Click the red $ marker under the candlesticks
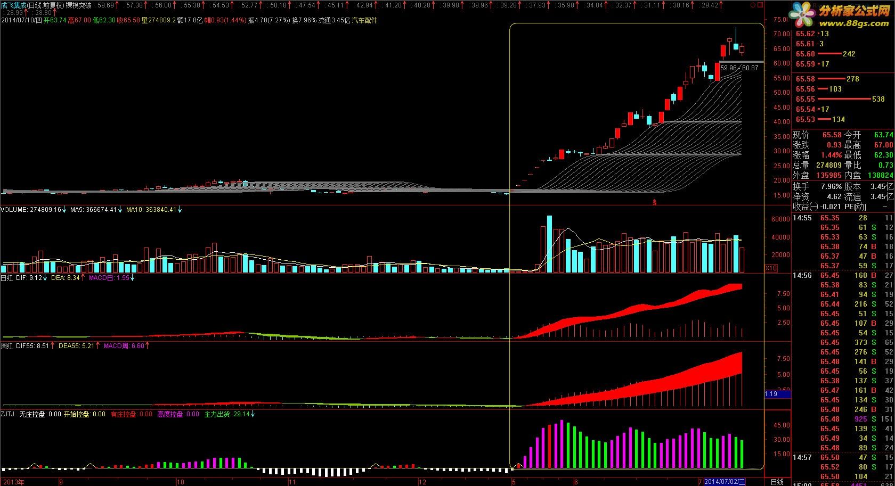Image resolution: width=895 pixels, height=486 pixels. click(654, 202)
